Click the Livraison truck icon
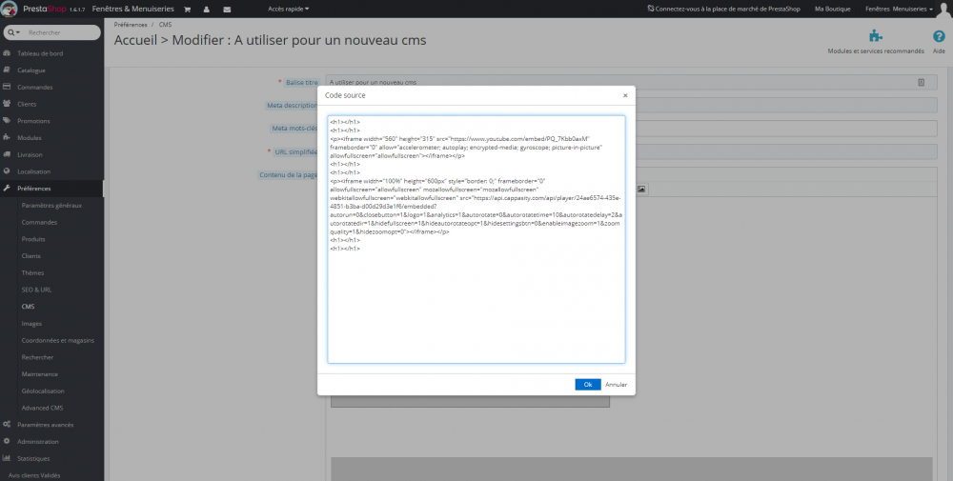 (7, 154)
